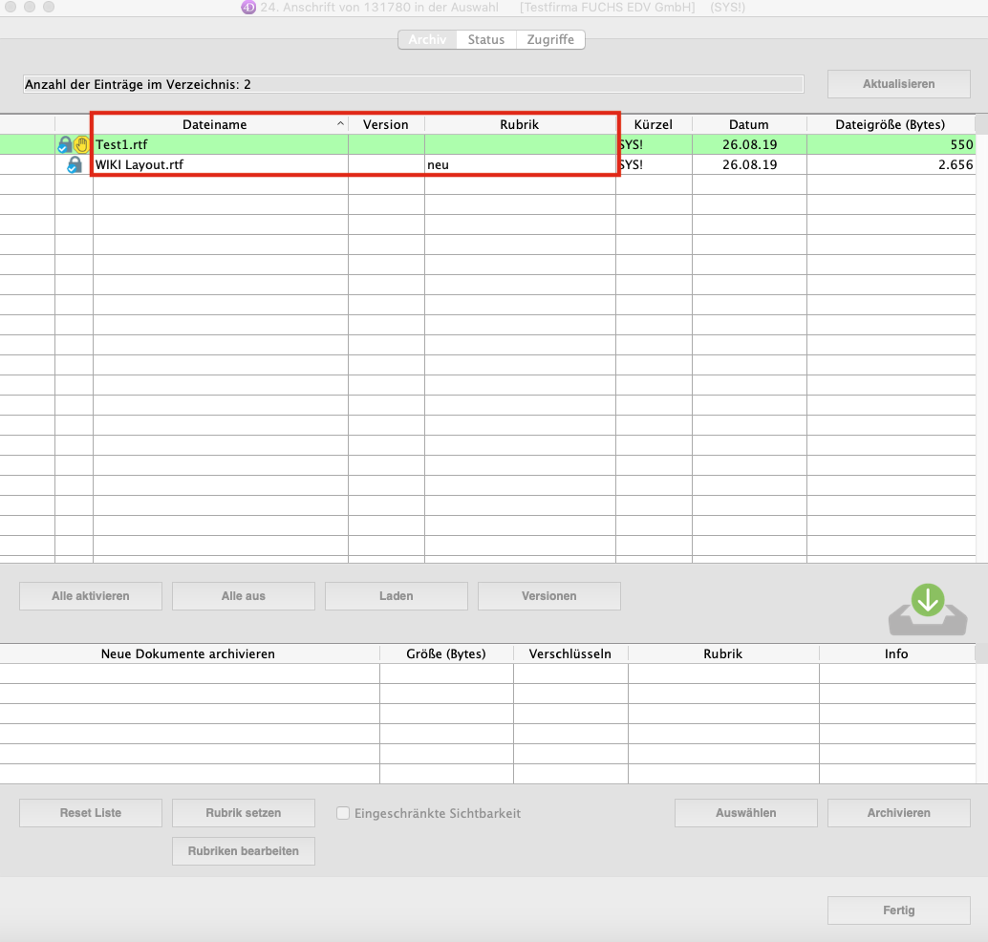Click the lock icon on WIKI Layout.rtf row
This screenshot has width=988, height=942.
pos(74,165)
